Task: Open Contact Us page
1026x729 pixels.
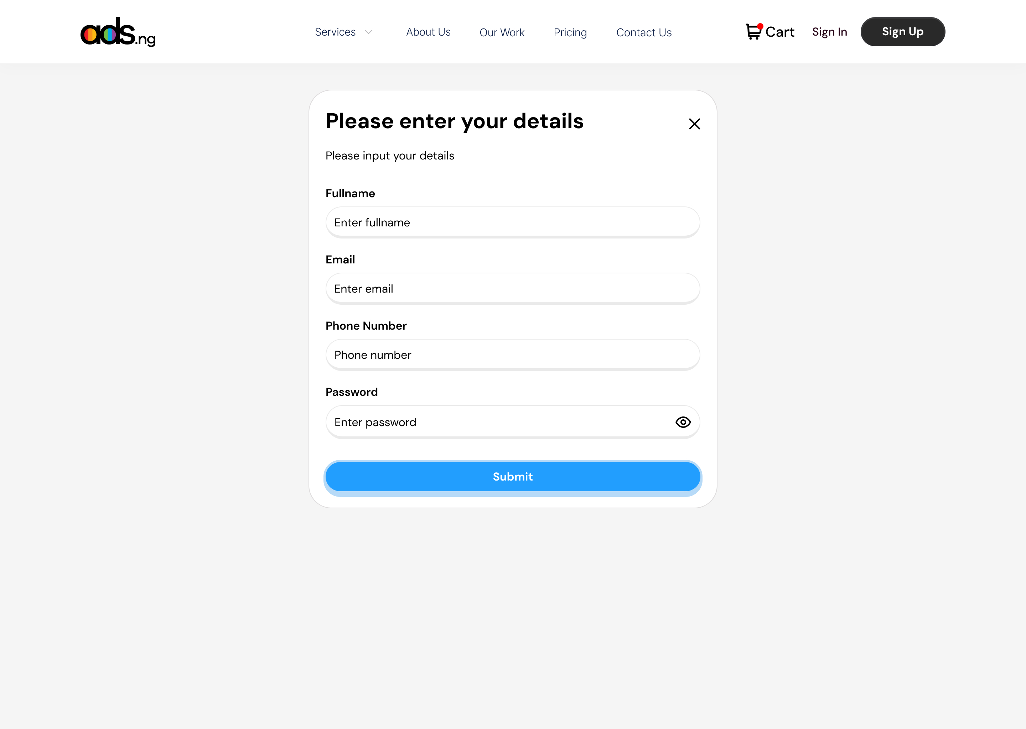Action: 644,33
